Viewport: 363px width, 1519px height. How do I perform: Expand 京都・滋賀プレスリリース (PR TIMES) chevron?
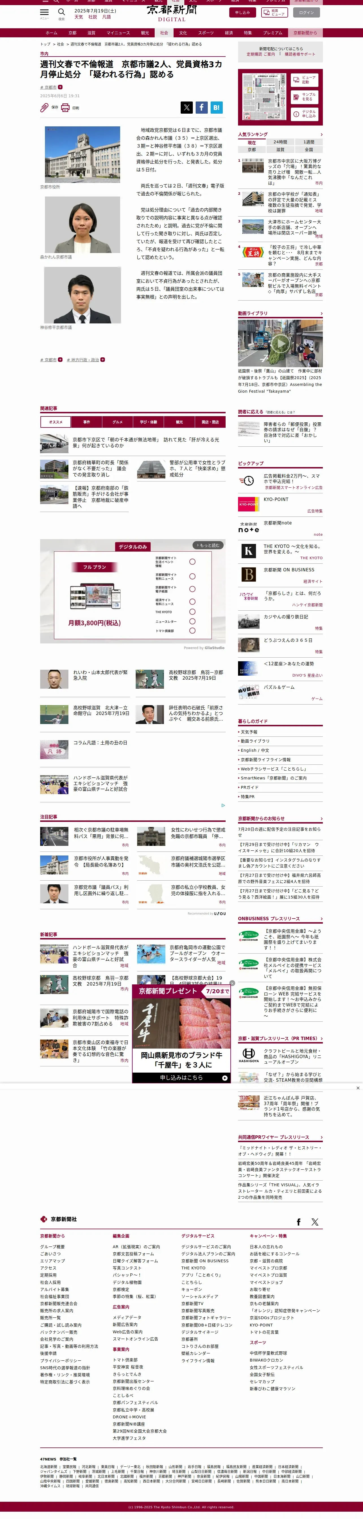[x=321, y=1038]
